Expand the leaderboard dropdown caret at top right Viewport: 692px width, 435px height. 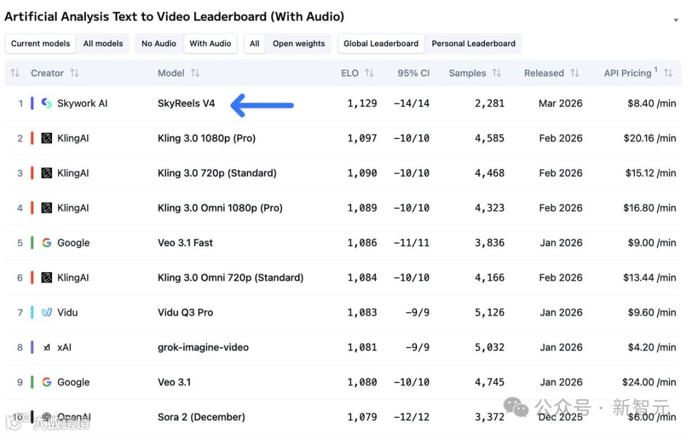click(x=676, y=21)
